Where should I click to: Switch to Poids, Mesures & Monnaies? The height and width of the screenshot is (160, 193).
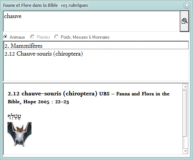click(x=57, y=37)
